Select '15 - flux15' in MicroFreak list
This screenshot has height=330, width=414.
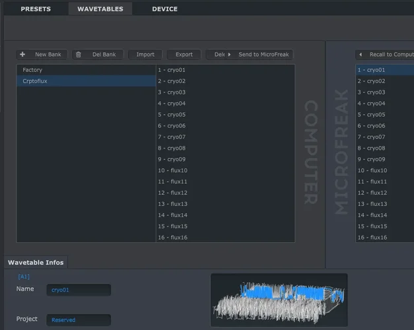[385, 226]
